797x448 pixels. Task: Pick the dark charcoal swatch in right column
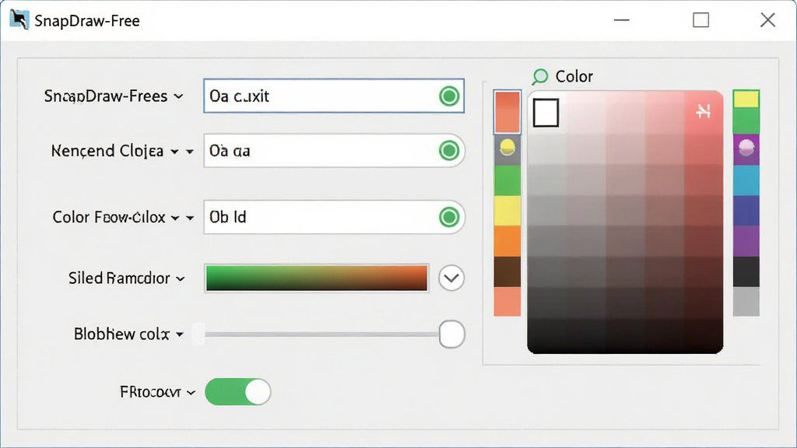[x=746, y=271]
